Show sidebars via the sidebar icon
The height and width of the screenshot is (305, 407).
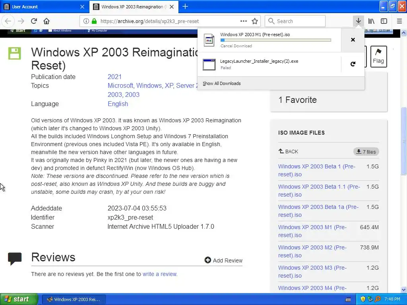coord(384,21)
